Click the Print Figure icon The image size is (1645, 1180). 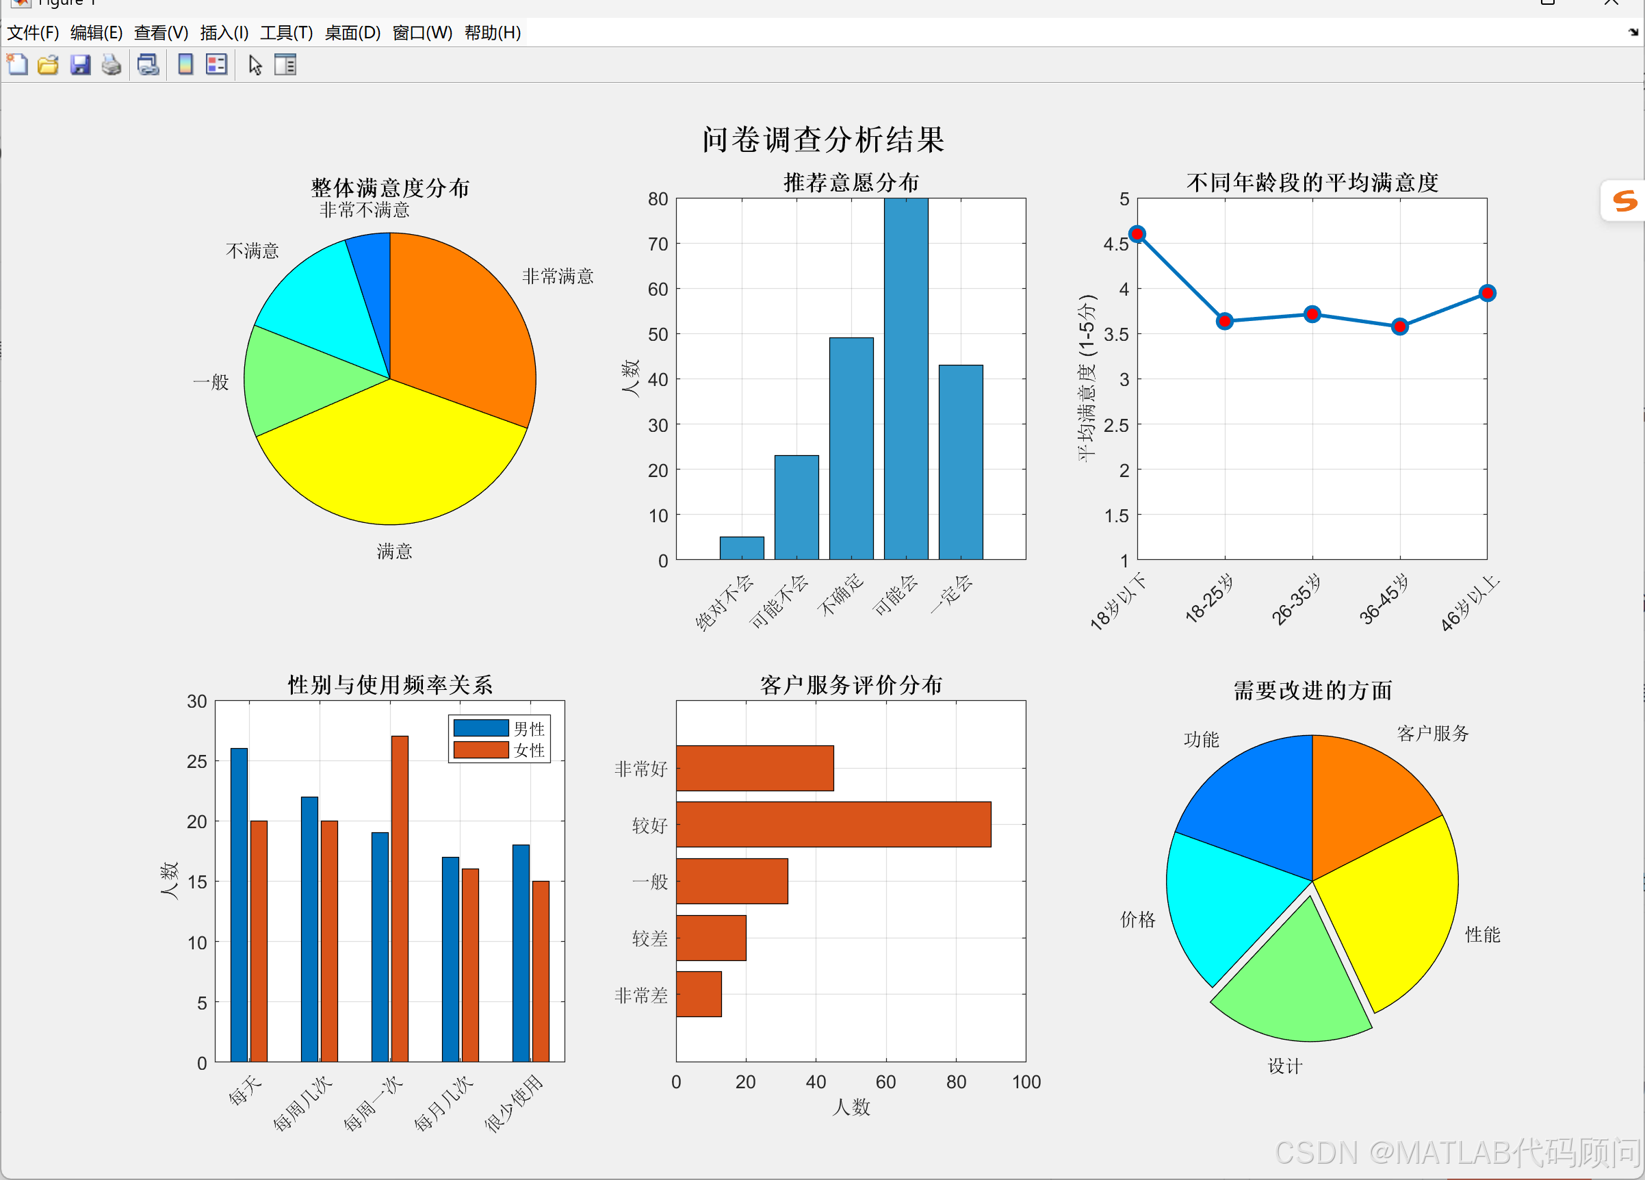click(x=111, y=65)
